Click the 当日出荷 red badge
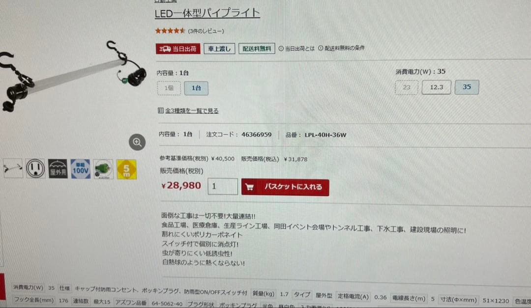This screenshot has width=531, height=308. pos(178,49)
